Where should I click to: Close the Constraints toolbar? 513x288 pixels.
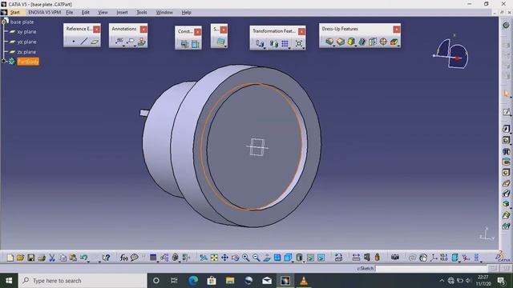click(198, 32)
